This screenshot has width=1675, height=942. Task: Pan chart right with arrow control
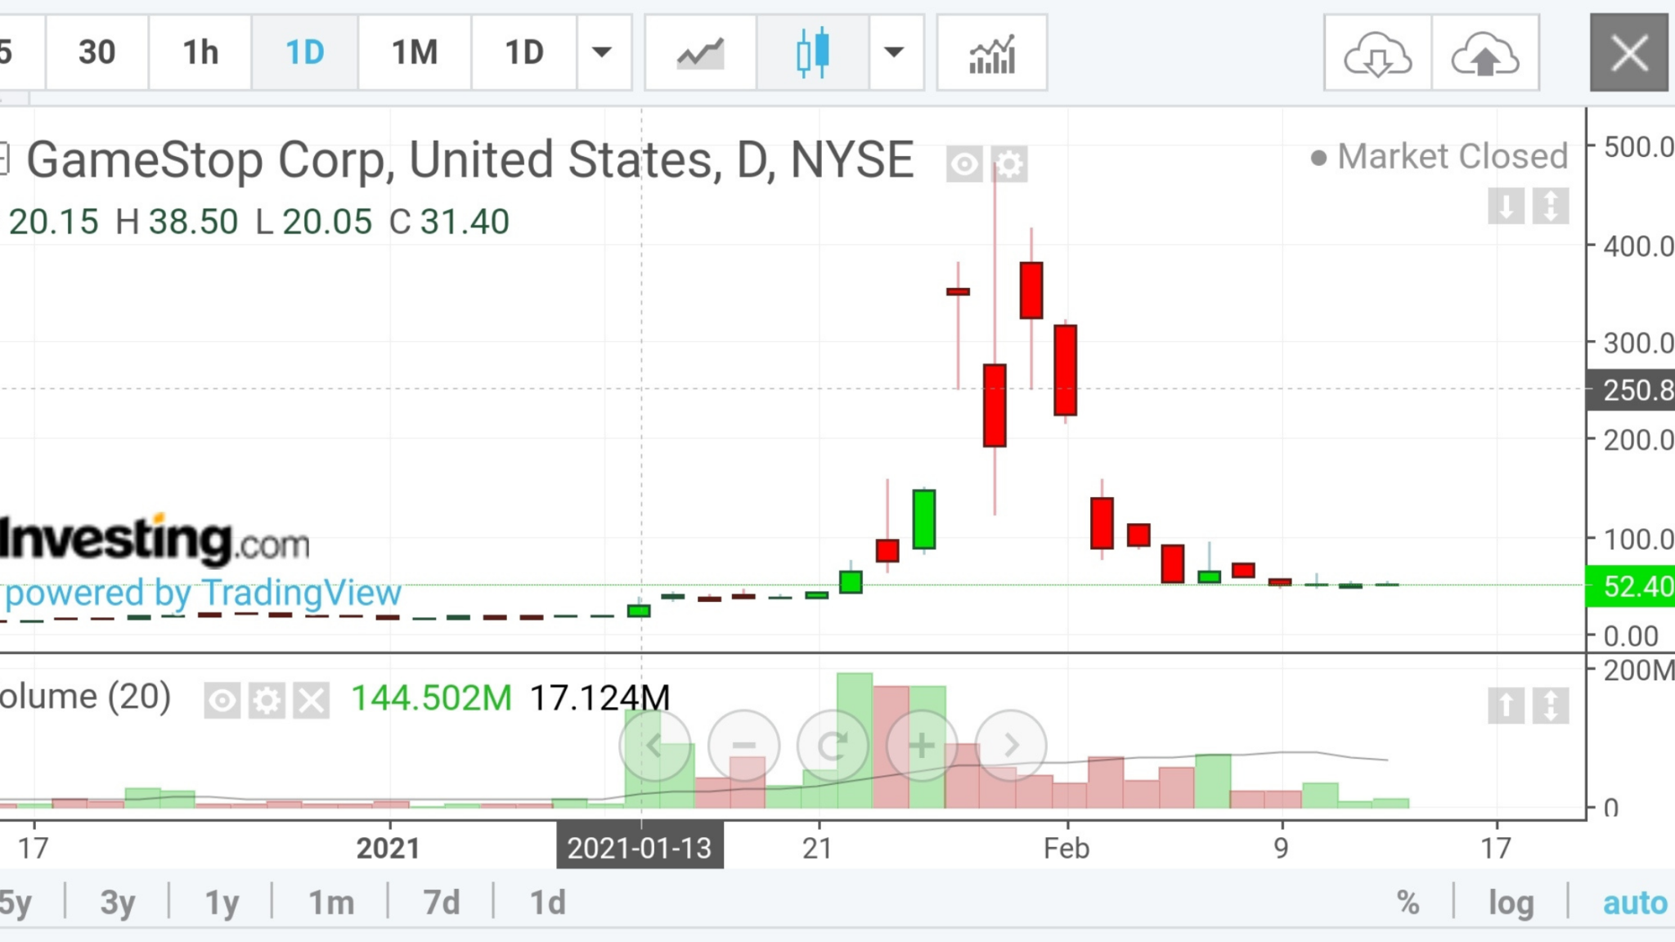click(x=1011, y=745)
